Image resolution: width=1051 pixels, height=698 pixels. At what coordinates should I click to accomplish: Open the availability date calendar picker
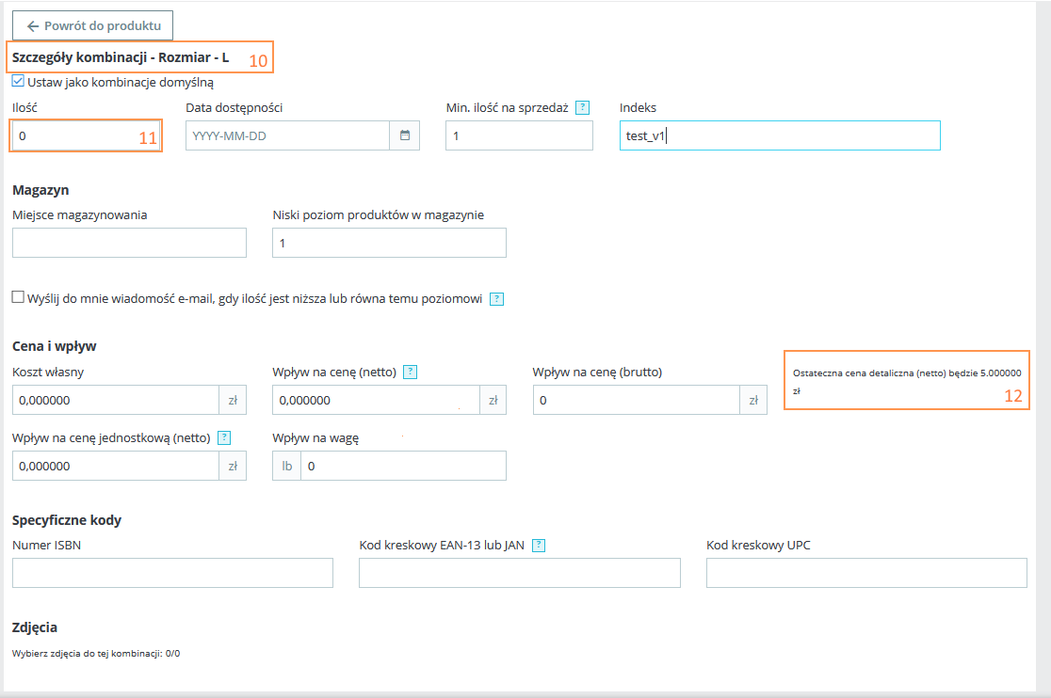(405, 135)
